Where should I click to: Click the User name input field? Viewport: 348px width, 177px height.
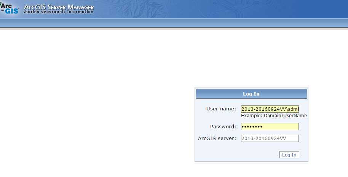point(270,109)
